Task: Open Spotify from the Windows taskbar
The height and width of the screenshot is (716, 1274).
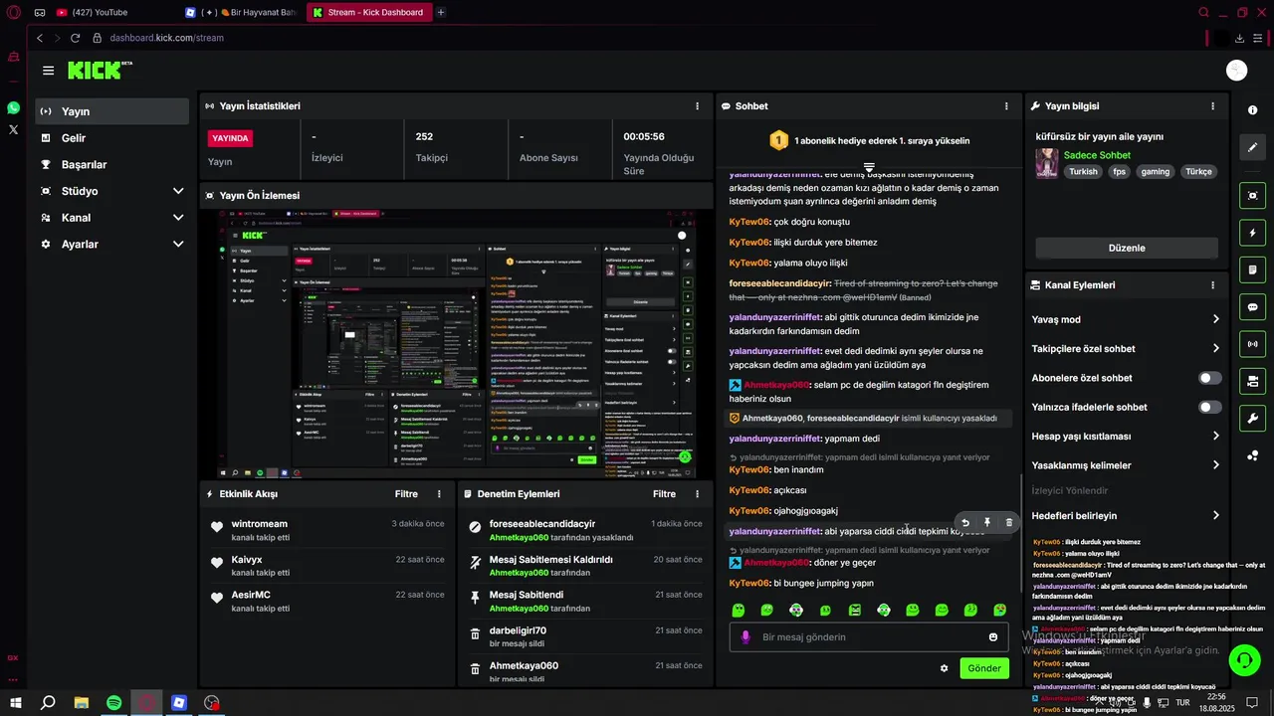Action: click(x=113, y=702)
